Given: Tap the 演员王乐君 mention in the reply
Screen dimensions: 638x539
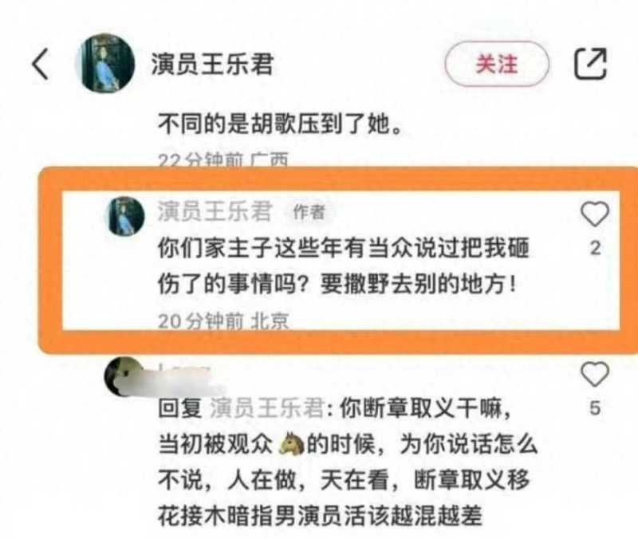Looking at the screenshot, I should pyautogui.click(x=267, y=407).
